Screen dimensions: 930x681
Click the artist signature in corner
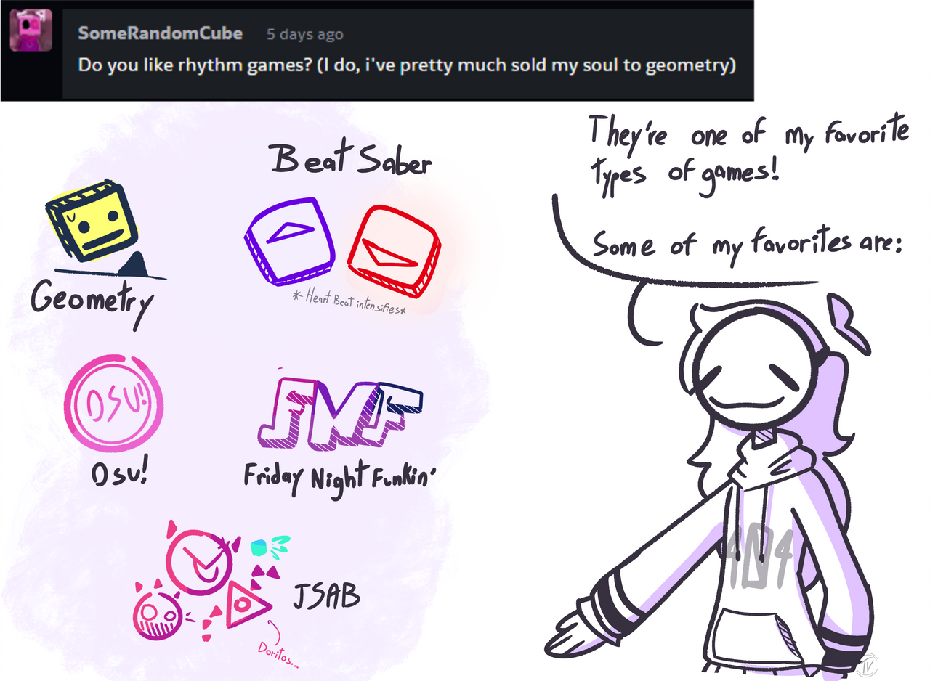point(868,664)
